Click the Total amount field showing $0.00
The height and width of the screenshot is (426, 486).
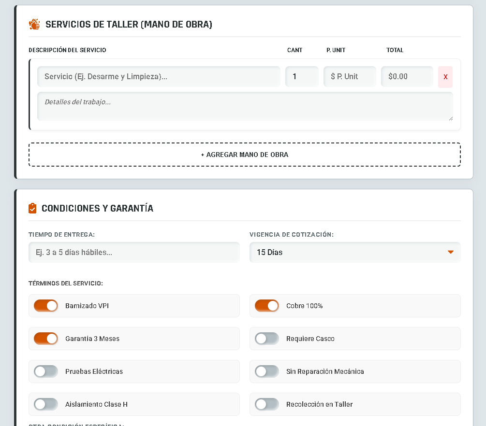click(407, 76)
